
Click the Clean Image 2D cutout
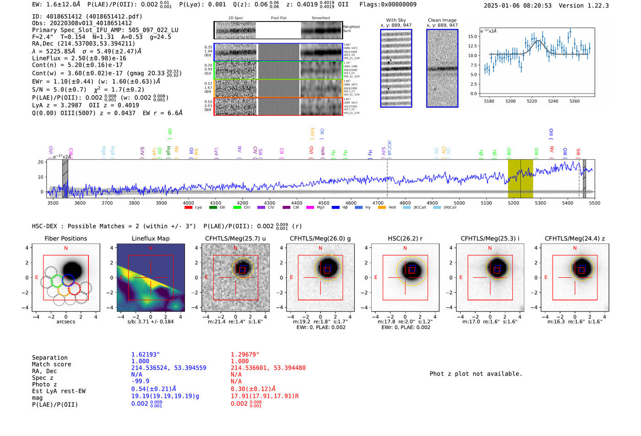pyautogui.click(x=442, y=68)
